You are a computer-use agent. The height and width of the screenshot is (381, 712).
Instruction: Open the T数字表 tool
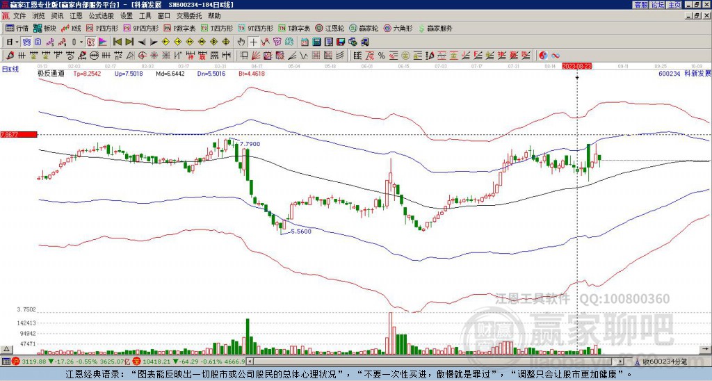pyautogui.click(x=294, y=29)
